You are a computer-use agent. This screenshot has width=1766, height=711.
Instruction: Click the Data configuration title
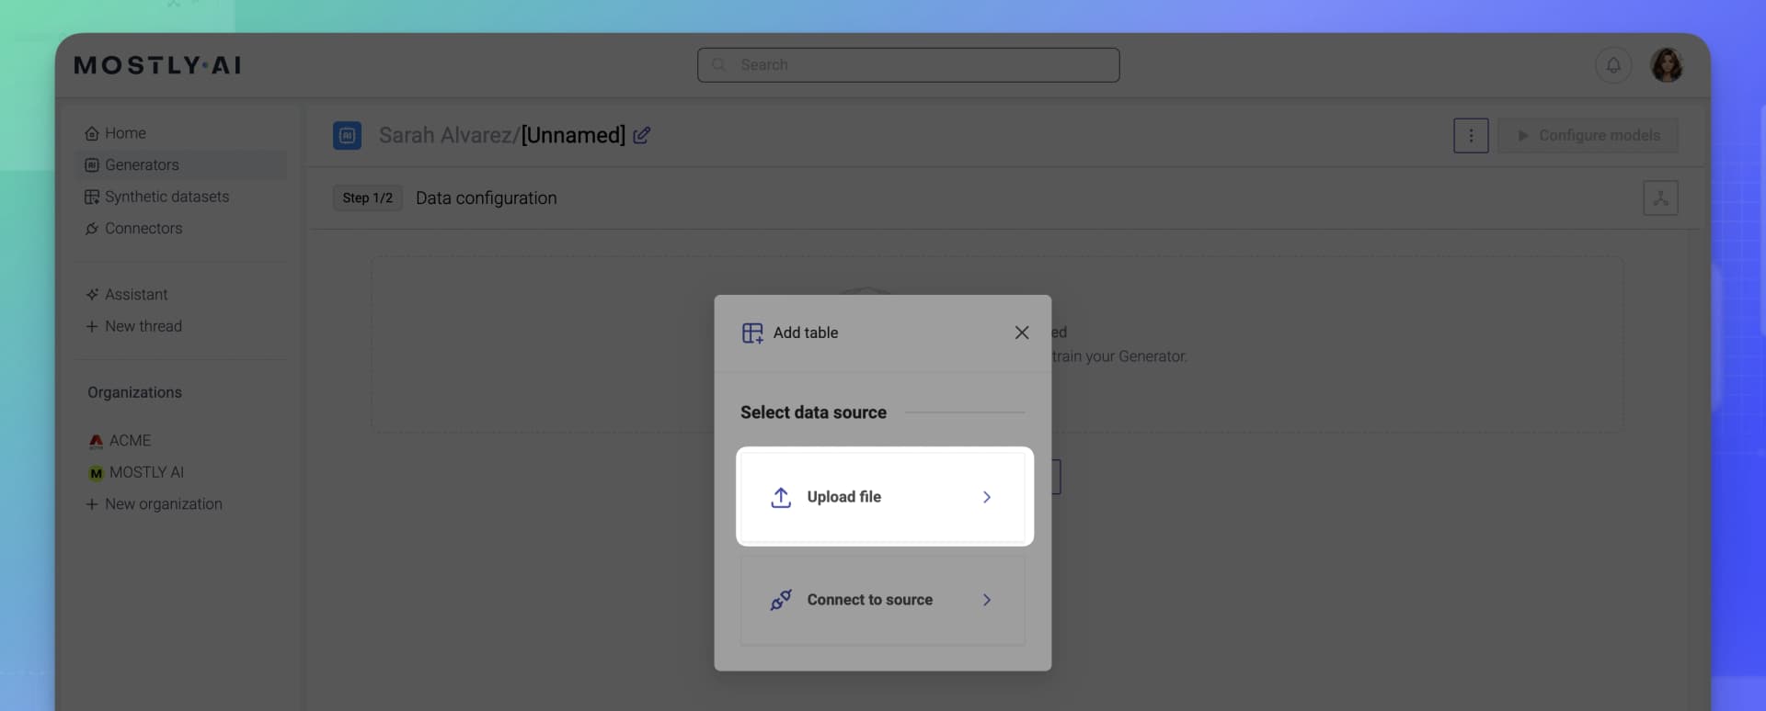[486, 198]
